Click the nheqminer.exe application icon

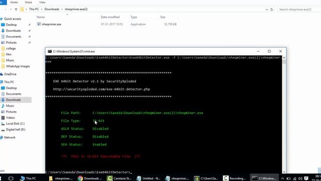39,24
